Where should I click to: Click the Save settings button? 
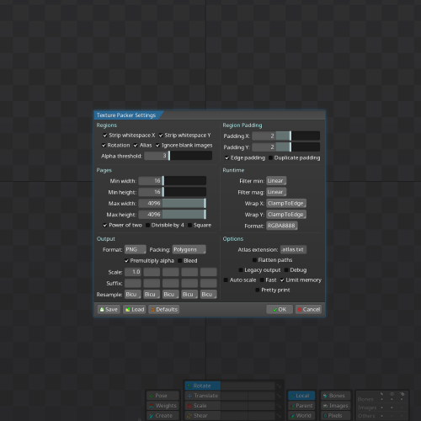click(x=109, y=310)
